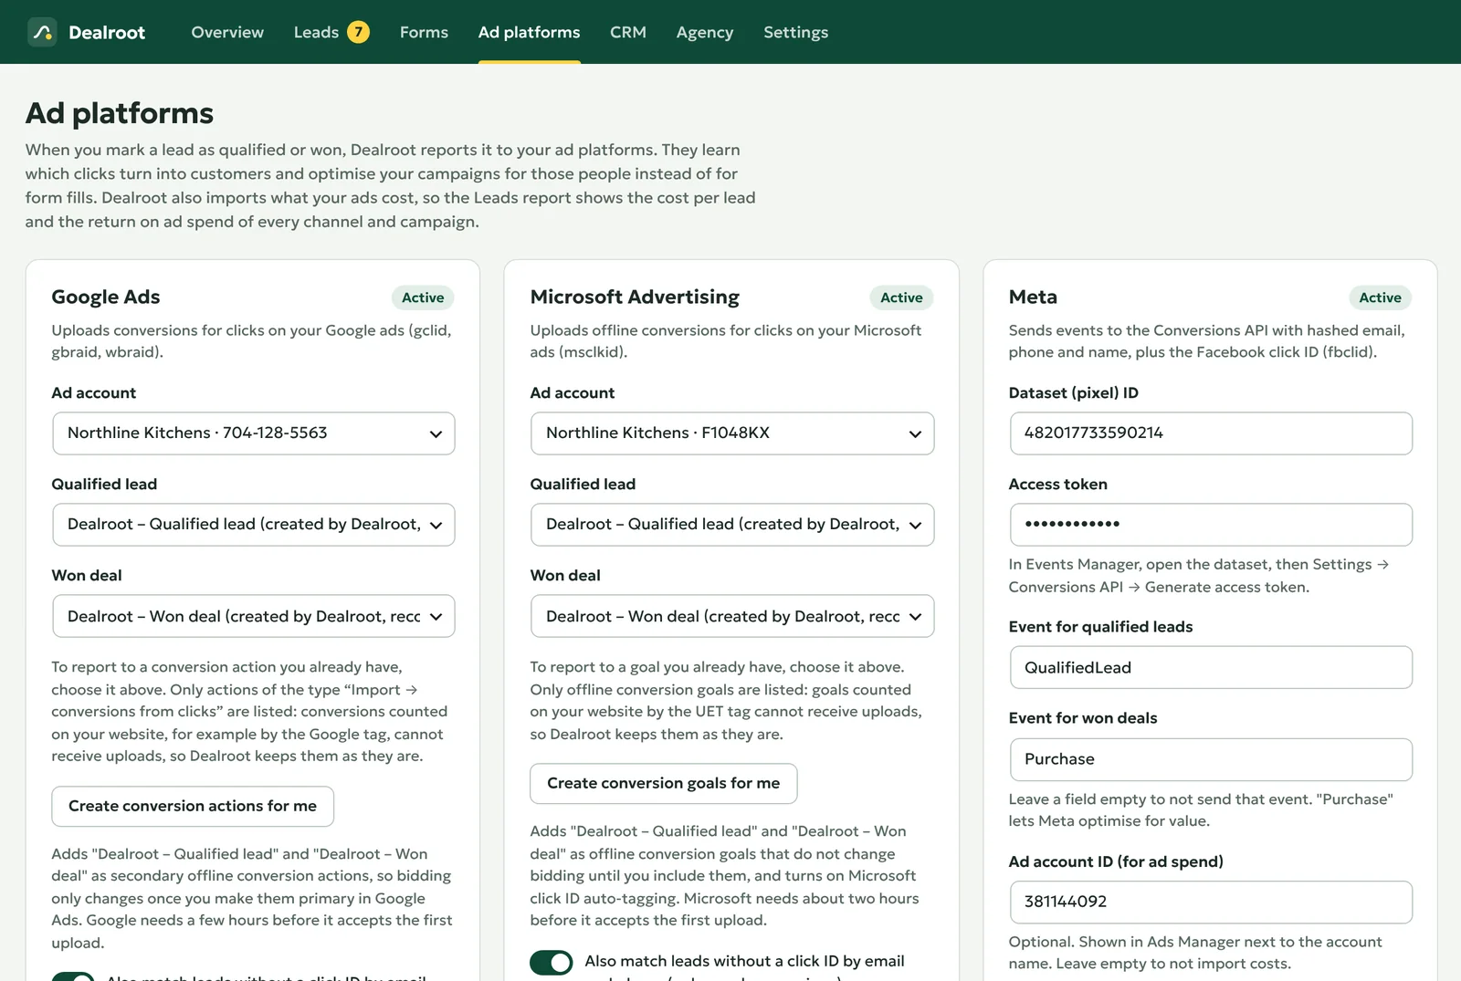Open Microsoft Advertising Ad account dropdown
This screenshot has height=981, width=1461.
(x=732, y=433)
